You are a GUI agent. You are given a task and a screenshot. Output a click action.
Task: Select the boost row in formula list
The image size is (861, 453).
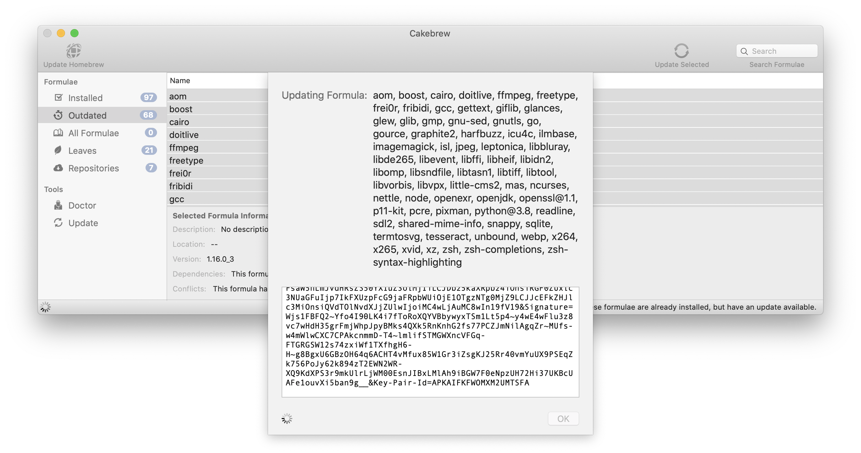(217, 109)
